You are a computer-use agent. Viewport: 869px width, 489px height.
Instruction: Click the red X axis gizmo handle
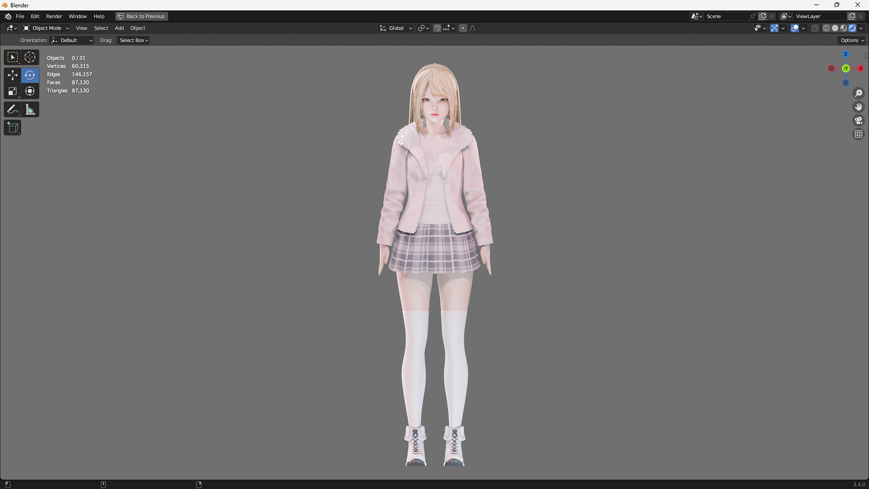[860, 68]
